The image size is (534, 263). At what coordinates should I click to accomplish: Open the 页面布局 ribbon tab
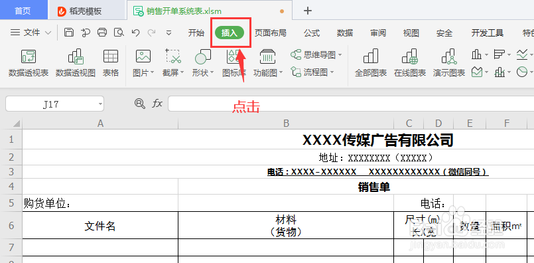(271, 33)
